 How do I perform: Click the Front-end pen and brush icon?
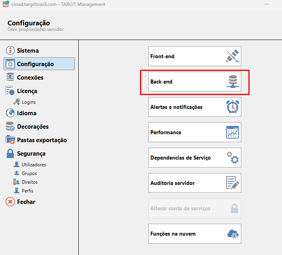coord(232,56)
